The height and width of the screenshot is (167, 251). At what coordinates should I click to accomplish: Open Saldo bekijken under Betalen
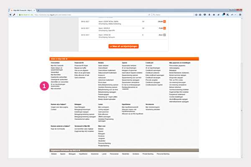tap(103, 66)
